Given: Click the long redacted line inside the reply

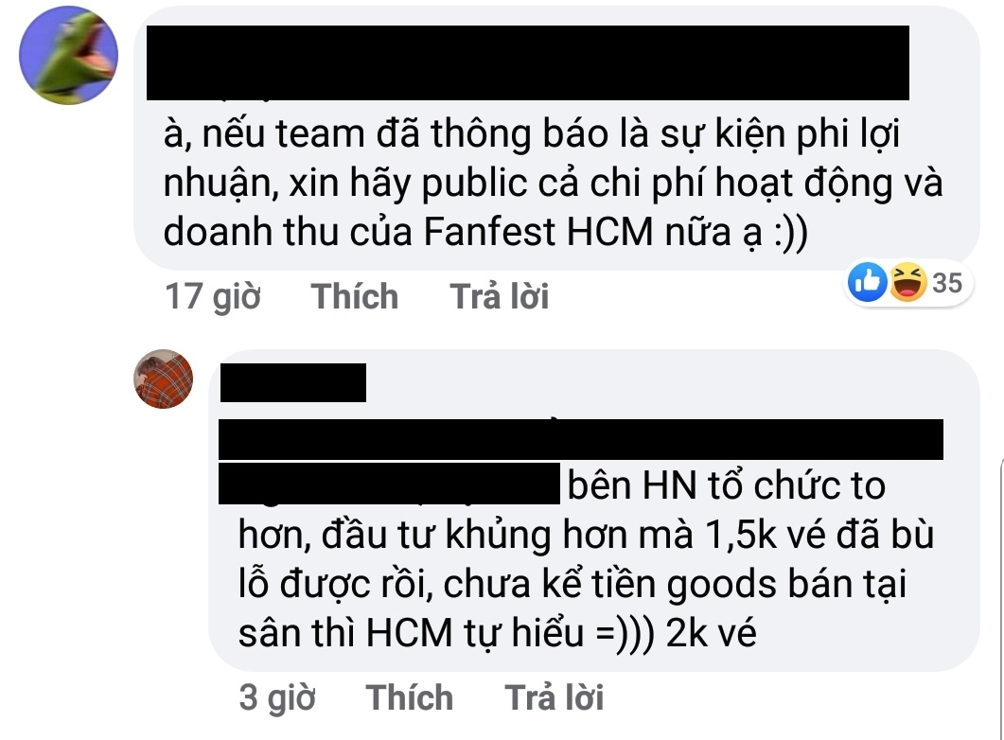Looking at the screenshot, I should pos(581,439).
